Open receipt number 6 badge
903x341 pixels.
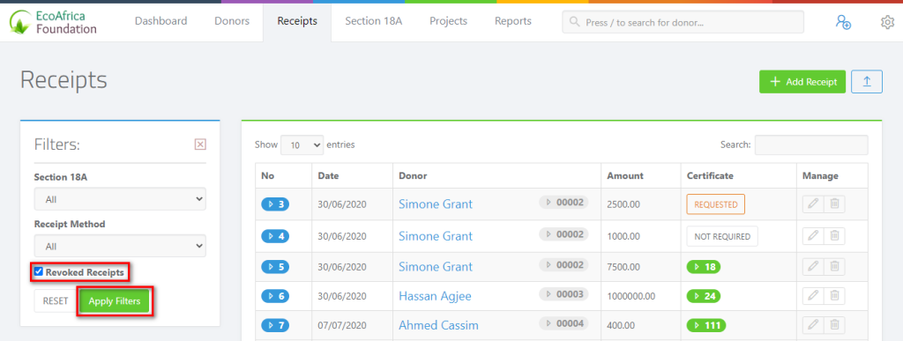[275, 296]
